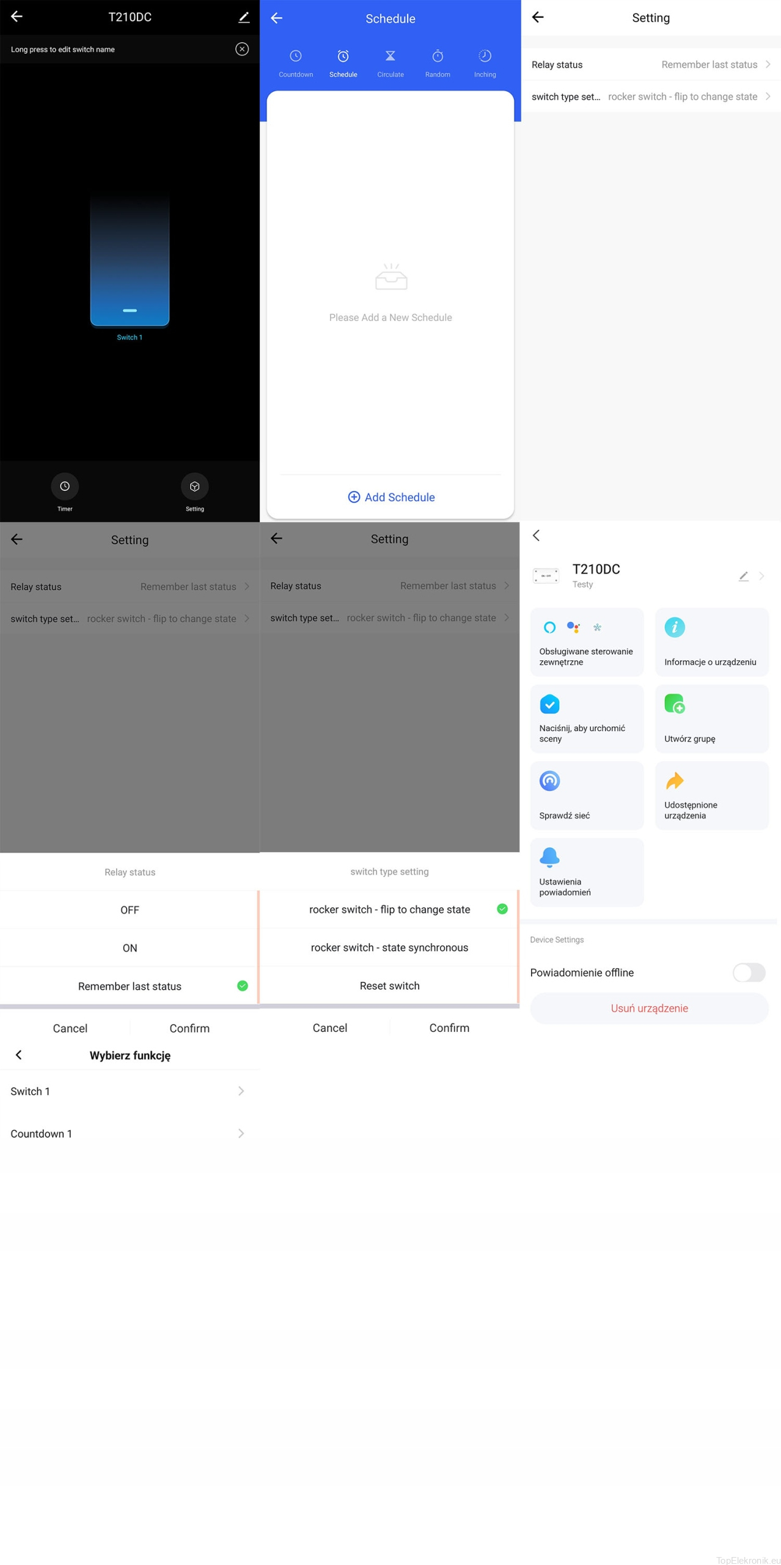781x1565 pixels.
Task: Tap the Sprawdź sieć network icon
Action: (549, 781)
